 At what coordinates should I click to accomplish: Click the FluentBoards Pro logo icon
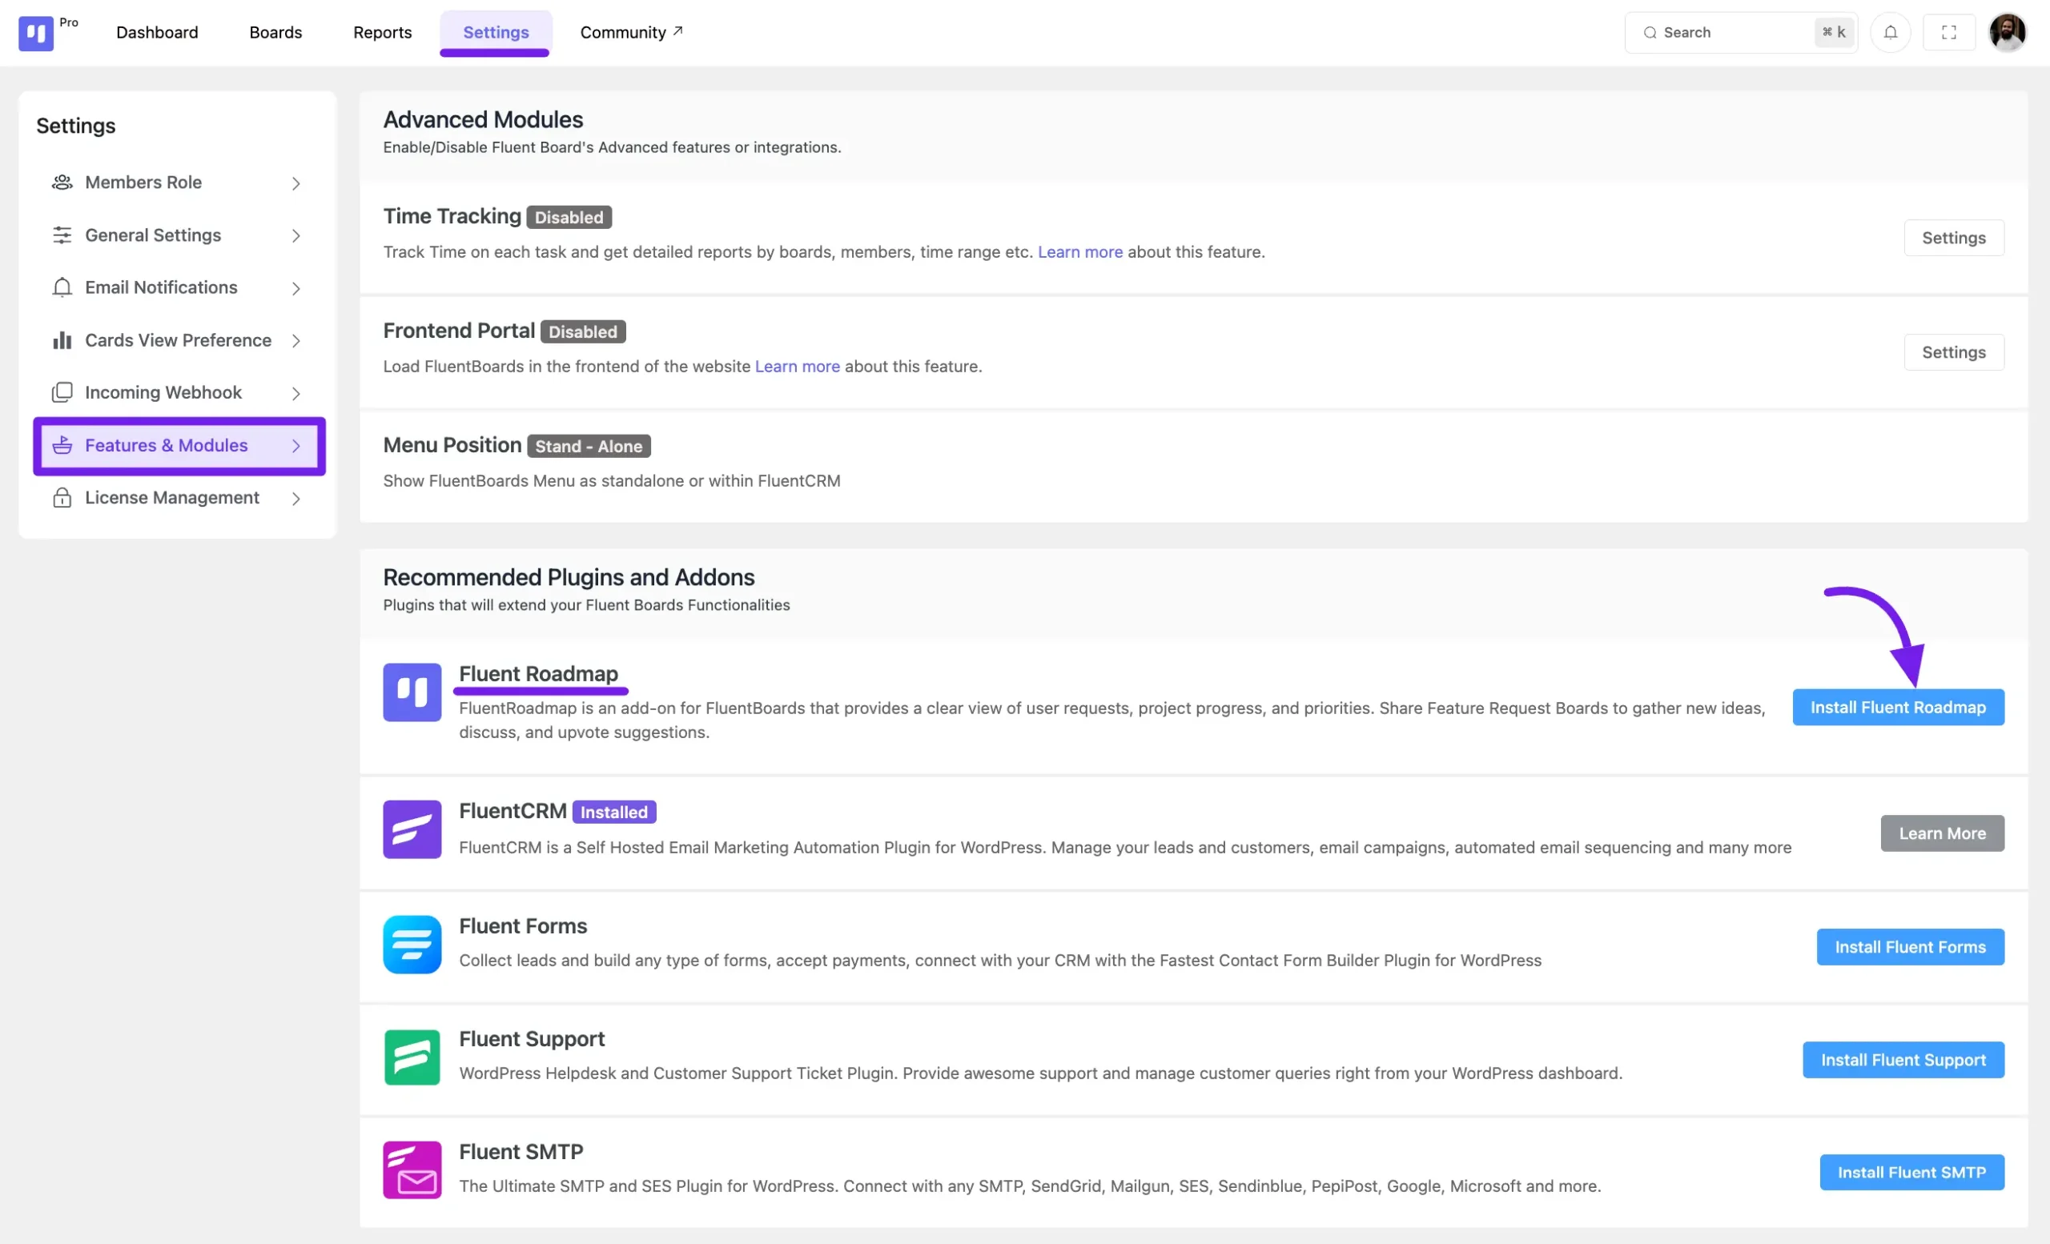coord(35,32)
